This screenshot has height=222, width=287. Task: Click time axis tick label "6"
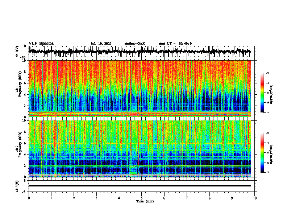pos(164,198)
